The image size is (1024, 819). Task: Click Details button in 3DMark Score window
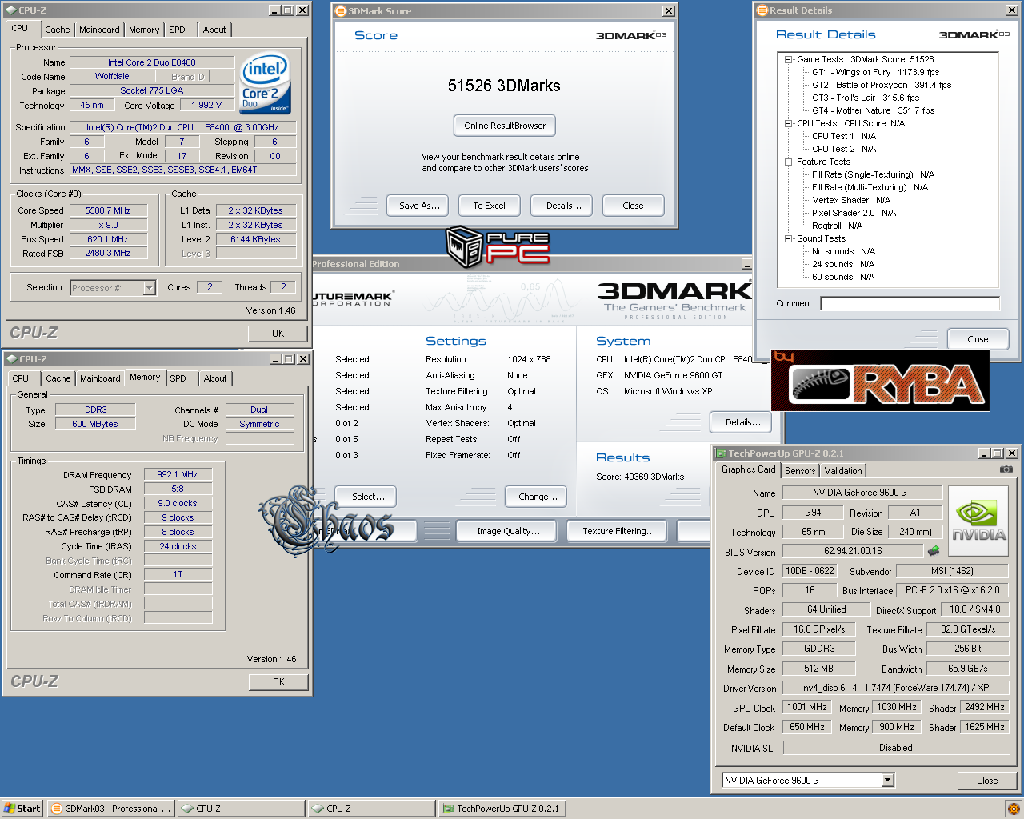[x=563, y=206]
